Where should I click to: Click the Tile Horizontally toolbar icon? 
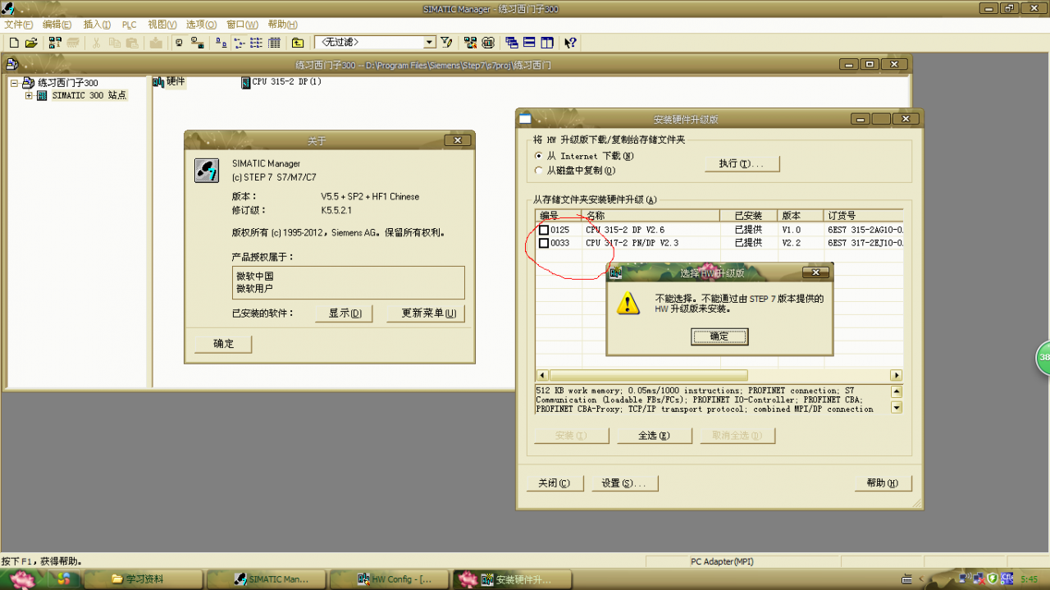[529, 43]
